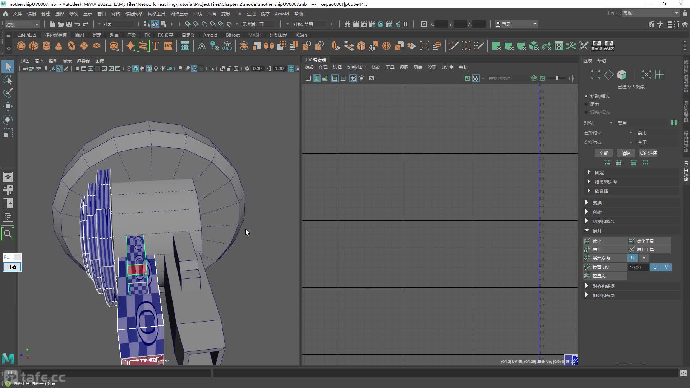Click the open scene folder icon

click(61, 24)
